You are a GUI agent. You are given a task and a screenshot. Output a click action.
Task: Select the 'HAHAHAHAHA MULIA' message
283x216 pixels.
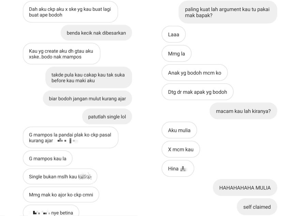(245, 188)
